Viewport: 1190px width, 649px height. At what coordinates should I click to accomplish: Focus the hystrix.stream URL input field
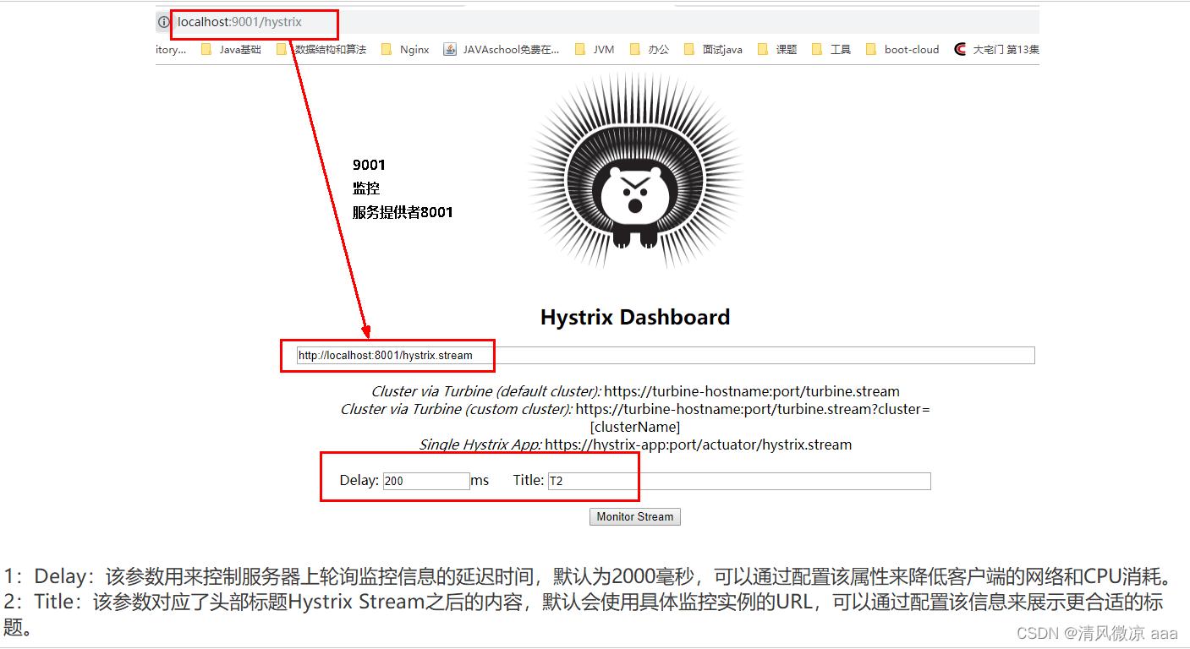click(x=666, y=355)
